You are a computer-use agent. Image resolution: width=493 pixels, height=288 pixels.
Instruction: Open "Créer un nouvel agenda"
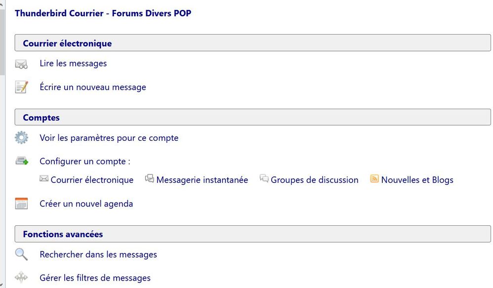[x=86, y=204]
